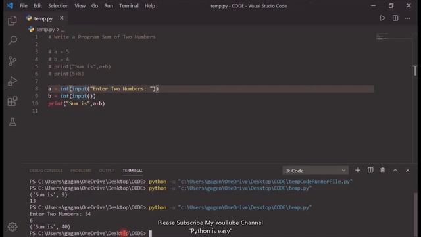Open the Testing flask view
Screen dimensions: 421x237
click(x=12, y=122)
